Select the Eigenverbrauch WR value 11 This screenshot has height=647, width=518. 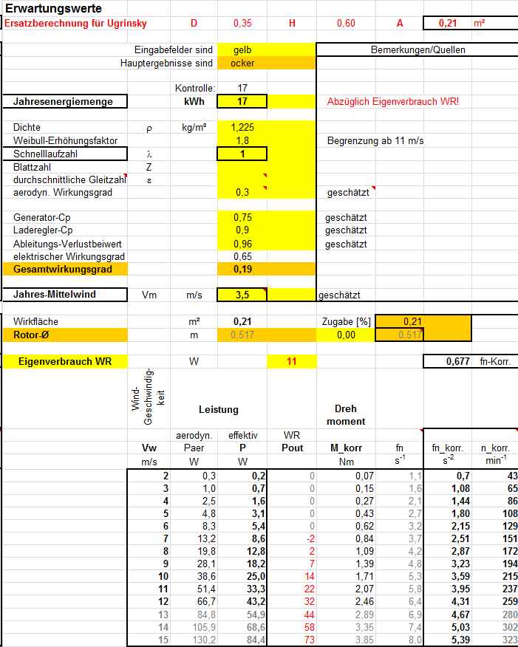[291, 361]
